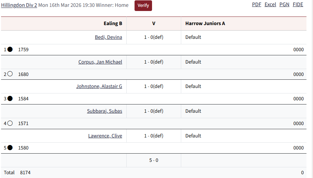Click the Harrow Juniors A team header
This screenshot has width=313, height=178.
click(205, 23)
